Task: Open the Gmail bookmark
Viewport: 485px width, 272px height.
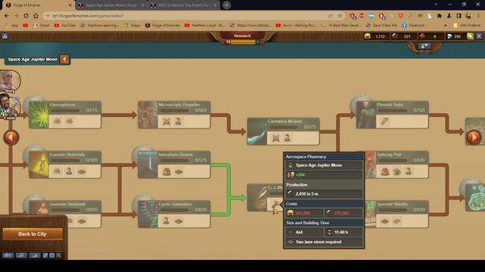Action: click(x=41, y=25)
